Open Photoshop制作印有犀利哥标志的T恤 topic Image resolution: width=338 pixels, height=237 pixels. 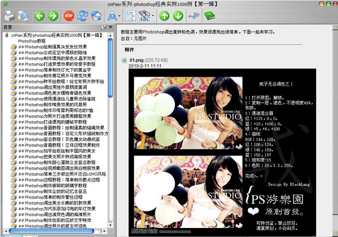click(x=56, y=111)
